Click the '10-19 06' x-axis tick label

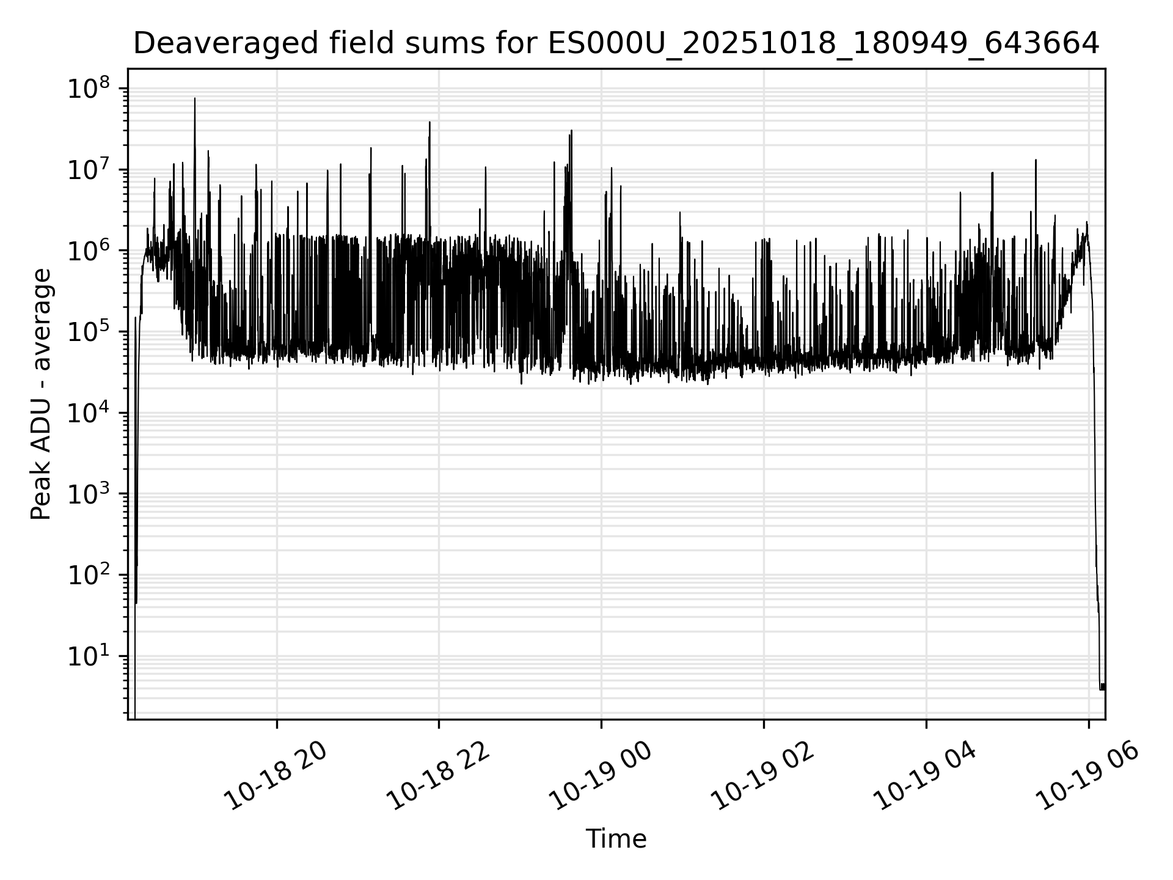click(x=1088, y=776)
